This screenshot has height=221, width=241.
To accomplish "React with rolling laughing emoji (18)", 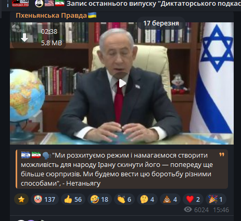I will click(x=99, y=199).
